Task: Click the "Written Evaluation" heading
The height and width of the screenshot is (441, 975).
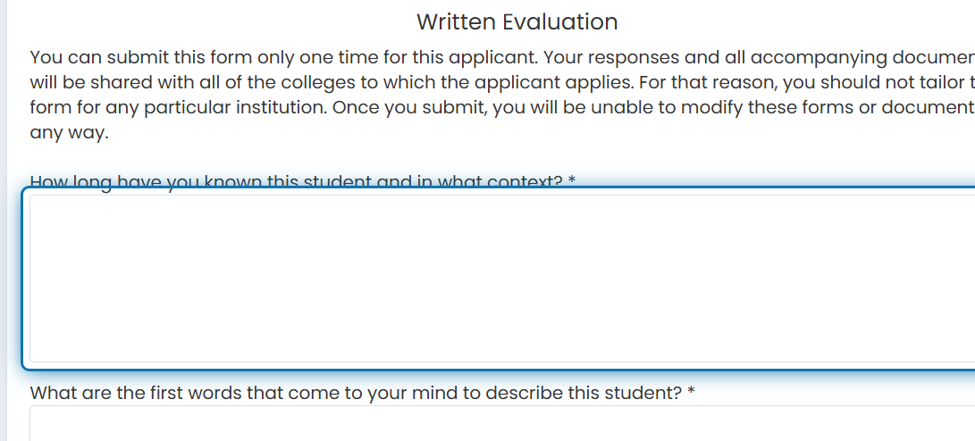Action: coord(517,21)
